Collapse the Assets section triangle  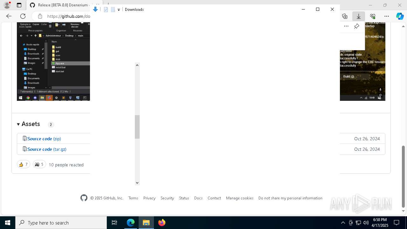(x=18, y=124)
